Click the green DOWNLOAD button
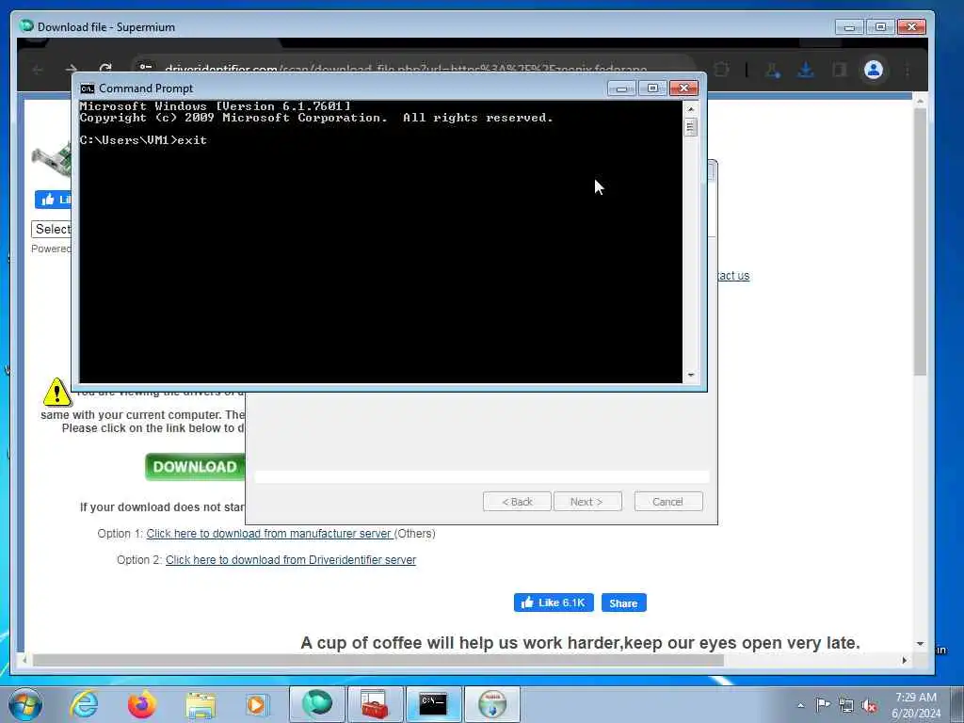 [x=195, y=467]
